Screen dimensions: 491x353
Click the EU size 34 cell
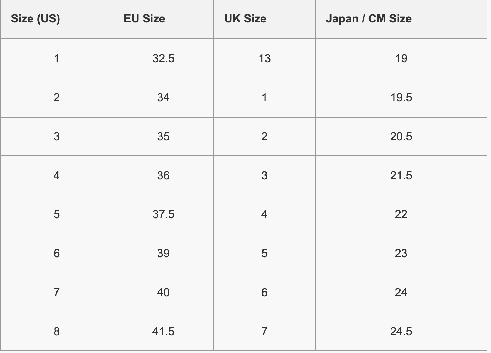click(x=163, y=98)
